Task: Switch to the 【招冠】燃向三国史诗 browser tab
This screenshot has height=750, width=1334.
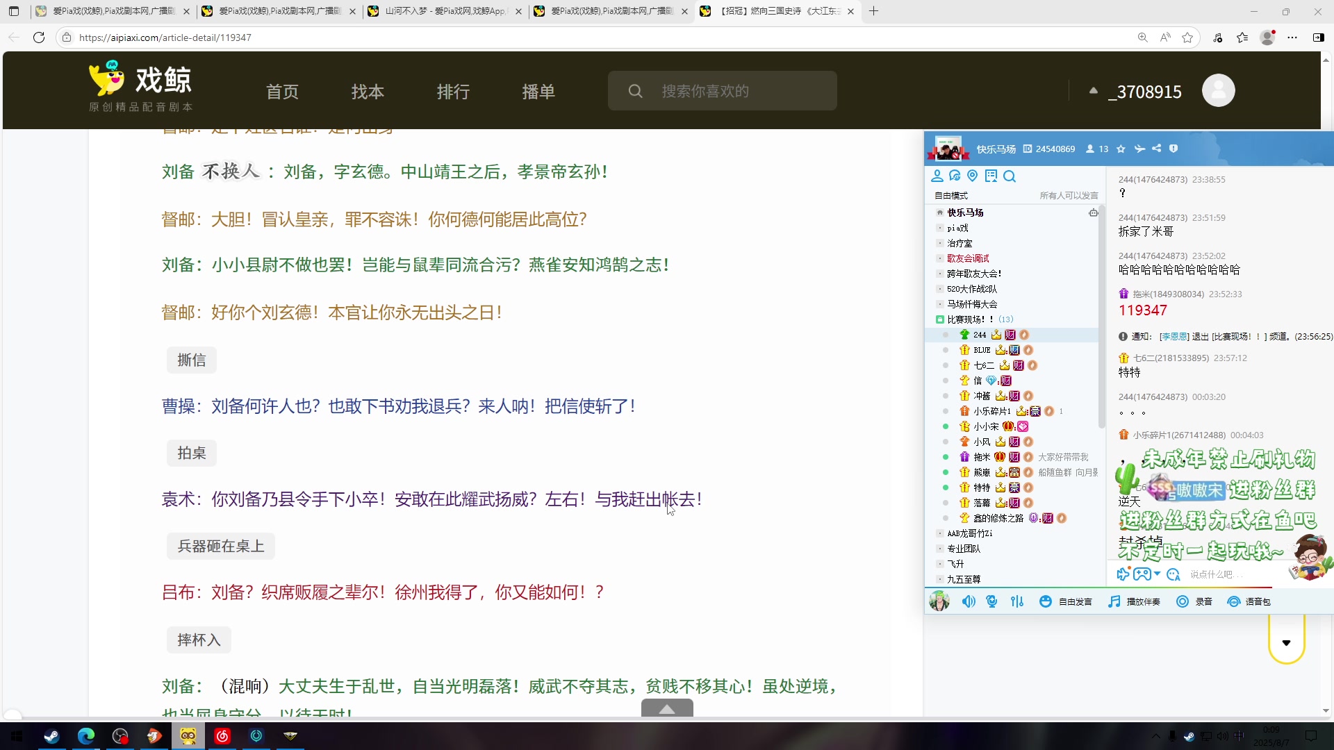Action: [x=777, y=11]
